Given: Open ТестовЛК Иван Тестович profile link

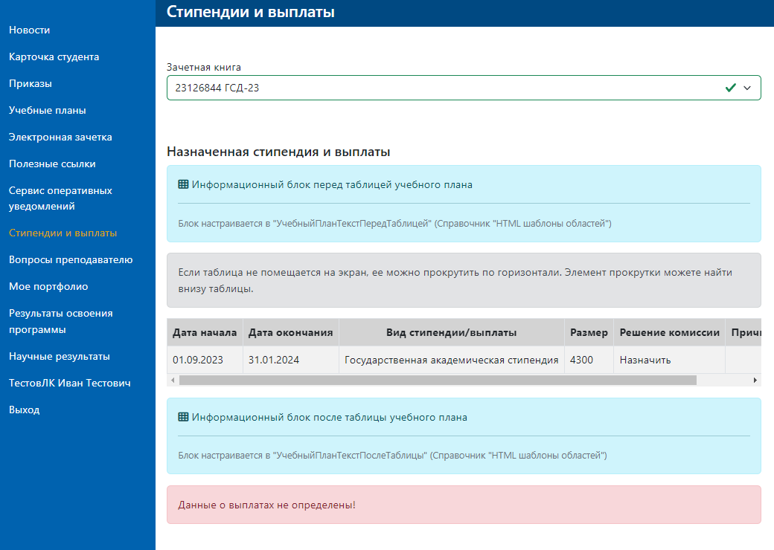Looking at the screenshot, I should pyautogui.click(x=69, y=384).
